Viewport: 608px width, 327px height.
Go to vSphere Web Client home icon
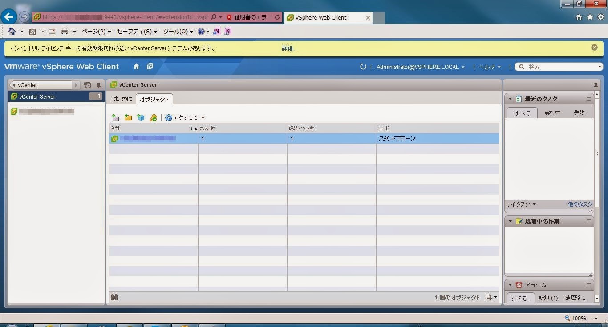click(137, 67)
